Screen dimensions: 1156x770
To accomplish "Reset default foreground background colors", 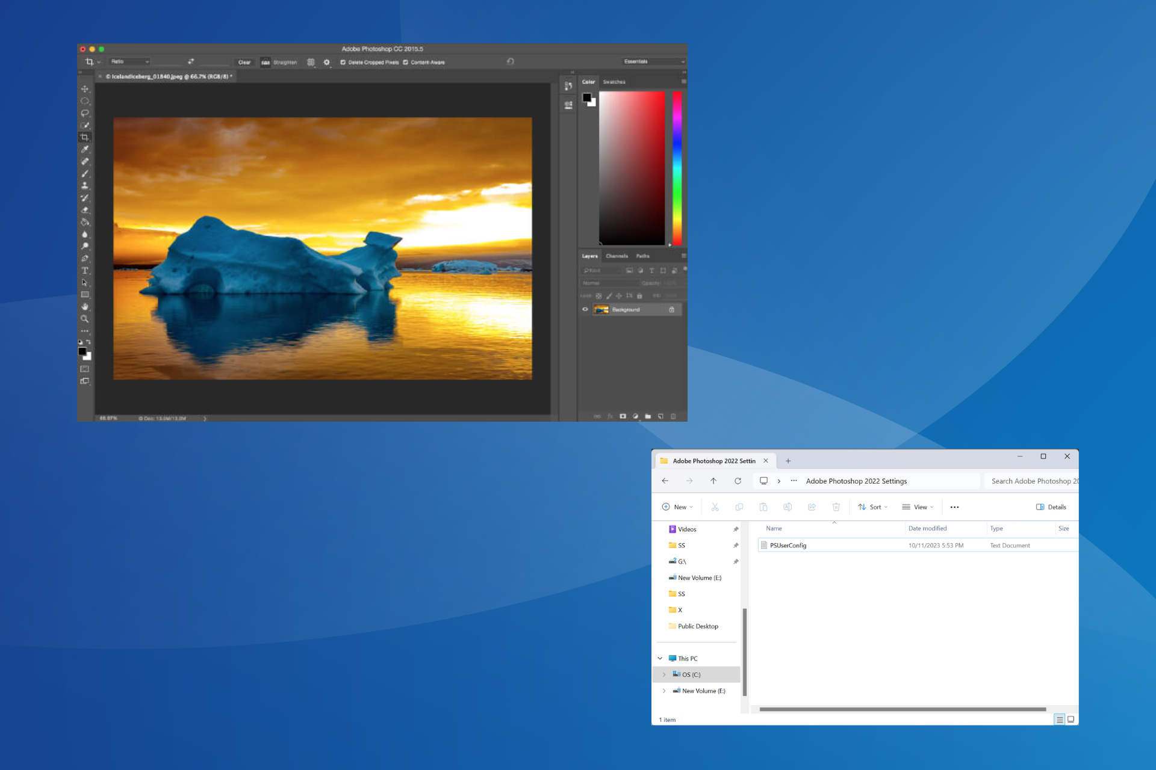I will 81,342.
